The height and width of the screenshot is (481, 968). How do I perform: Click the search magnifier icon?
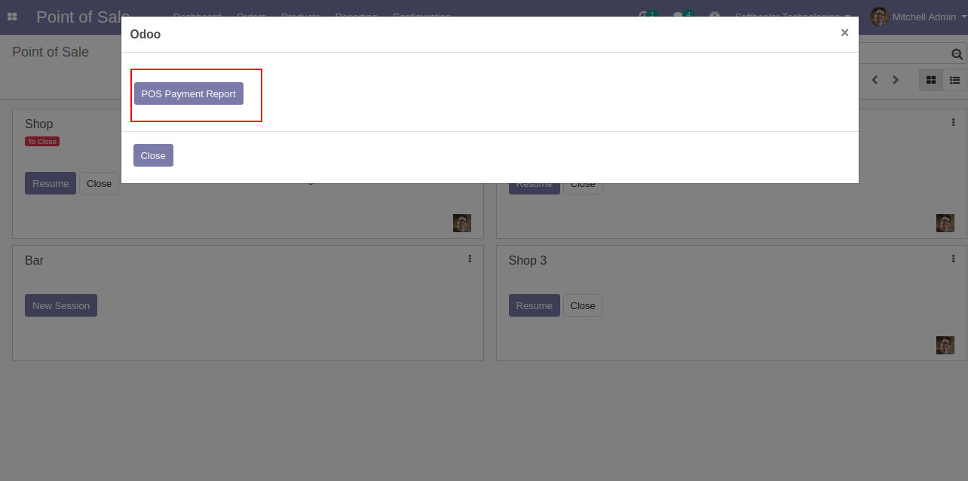point(957,54)
